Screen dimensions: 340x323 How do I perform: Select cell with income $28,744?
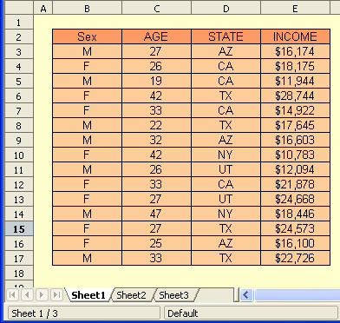tap(295, 96)
